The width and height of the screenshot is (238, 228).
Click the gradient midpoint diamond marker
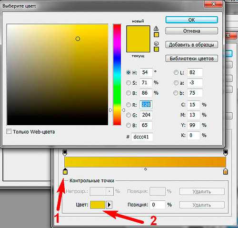(146, 169)
